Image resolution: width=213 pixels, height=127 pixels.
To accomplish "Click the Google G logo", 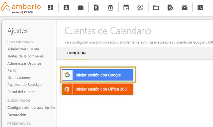I will click(x=67, y=75).
